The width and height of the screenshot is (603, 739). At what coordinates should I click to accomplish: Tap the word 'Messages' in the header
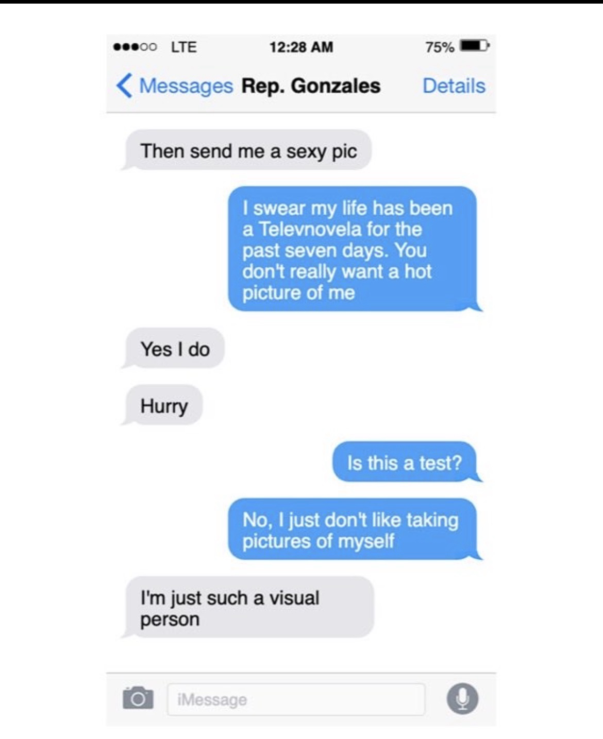186,85
